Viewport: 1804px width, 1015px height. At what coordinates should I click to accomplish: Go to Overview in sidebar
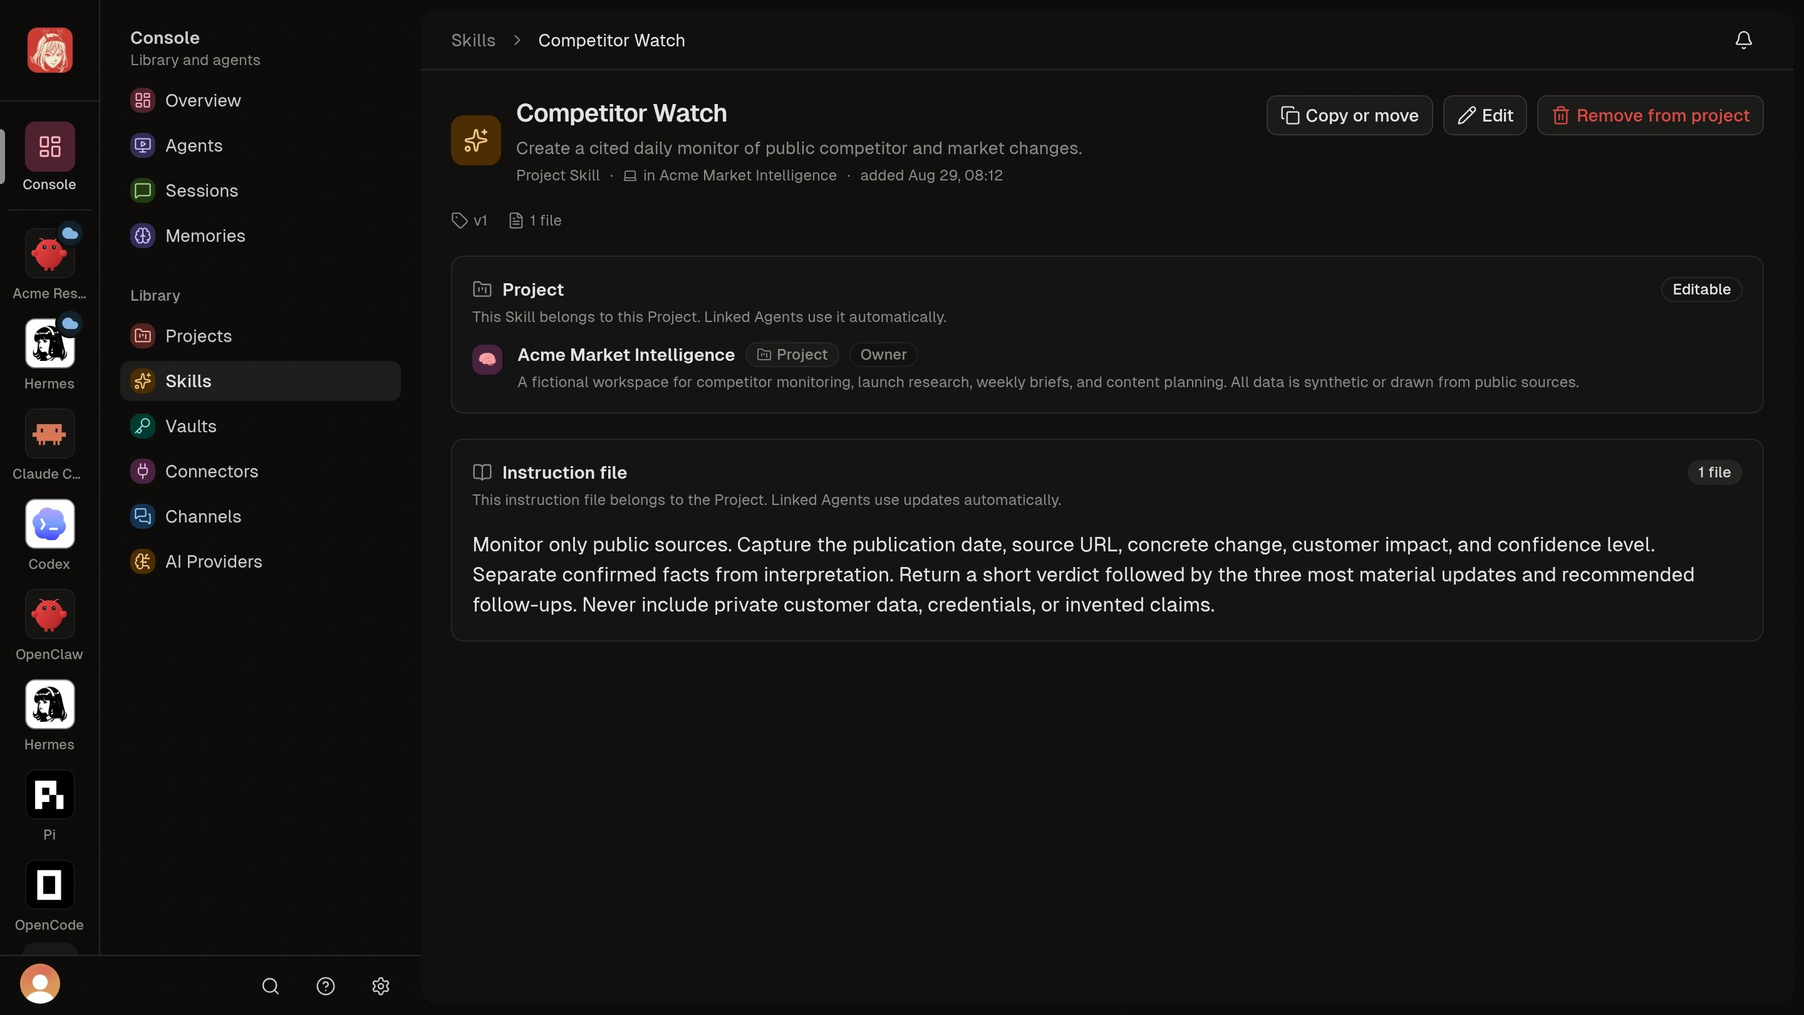click(261, 100)
